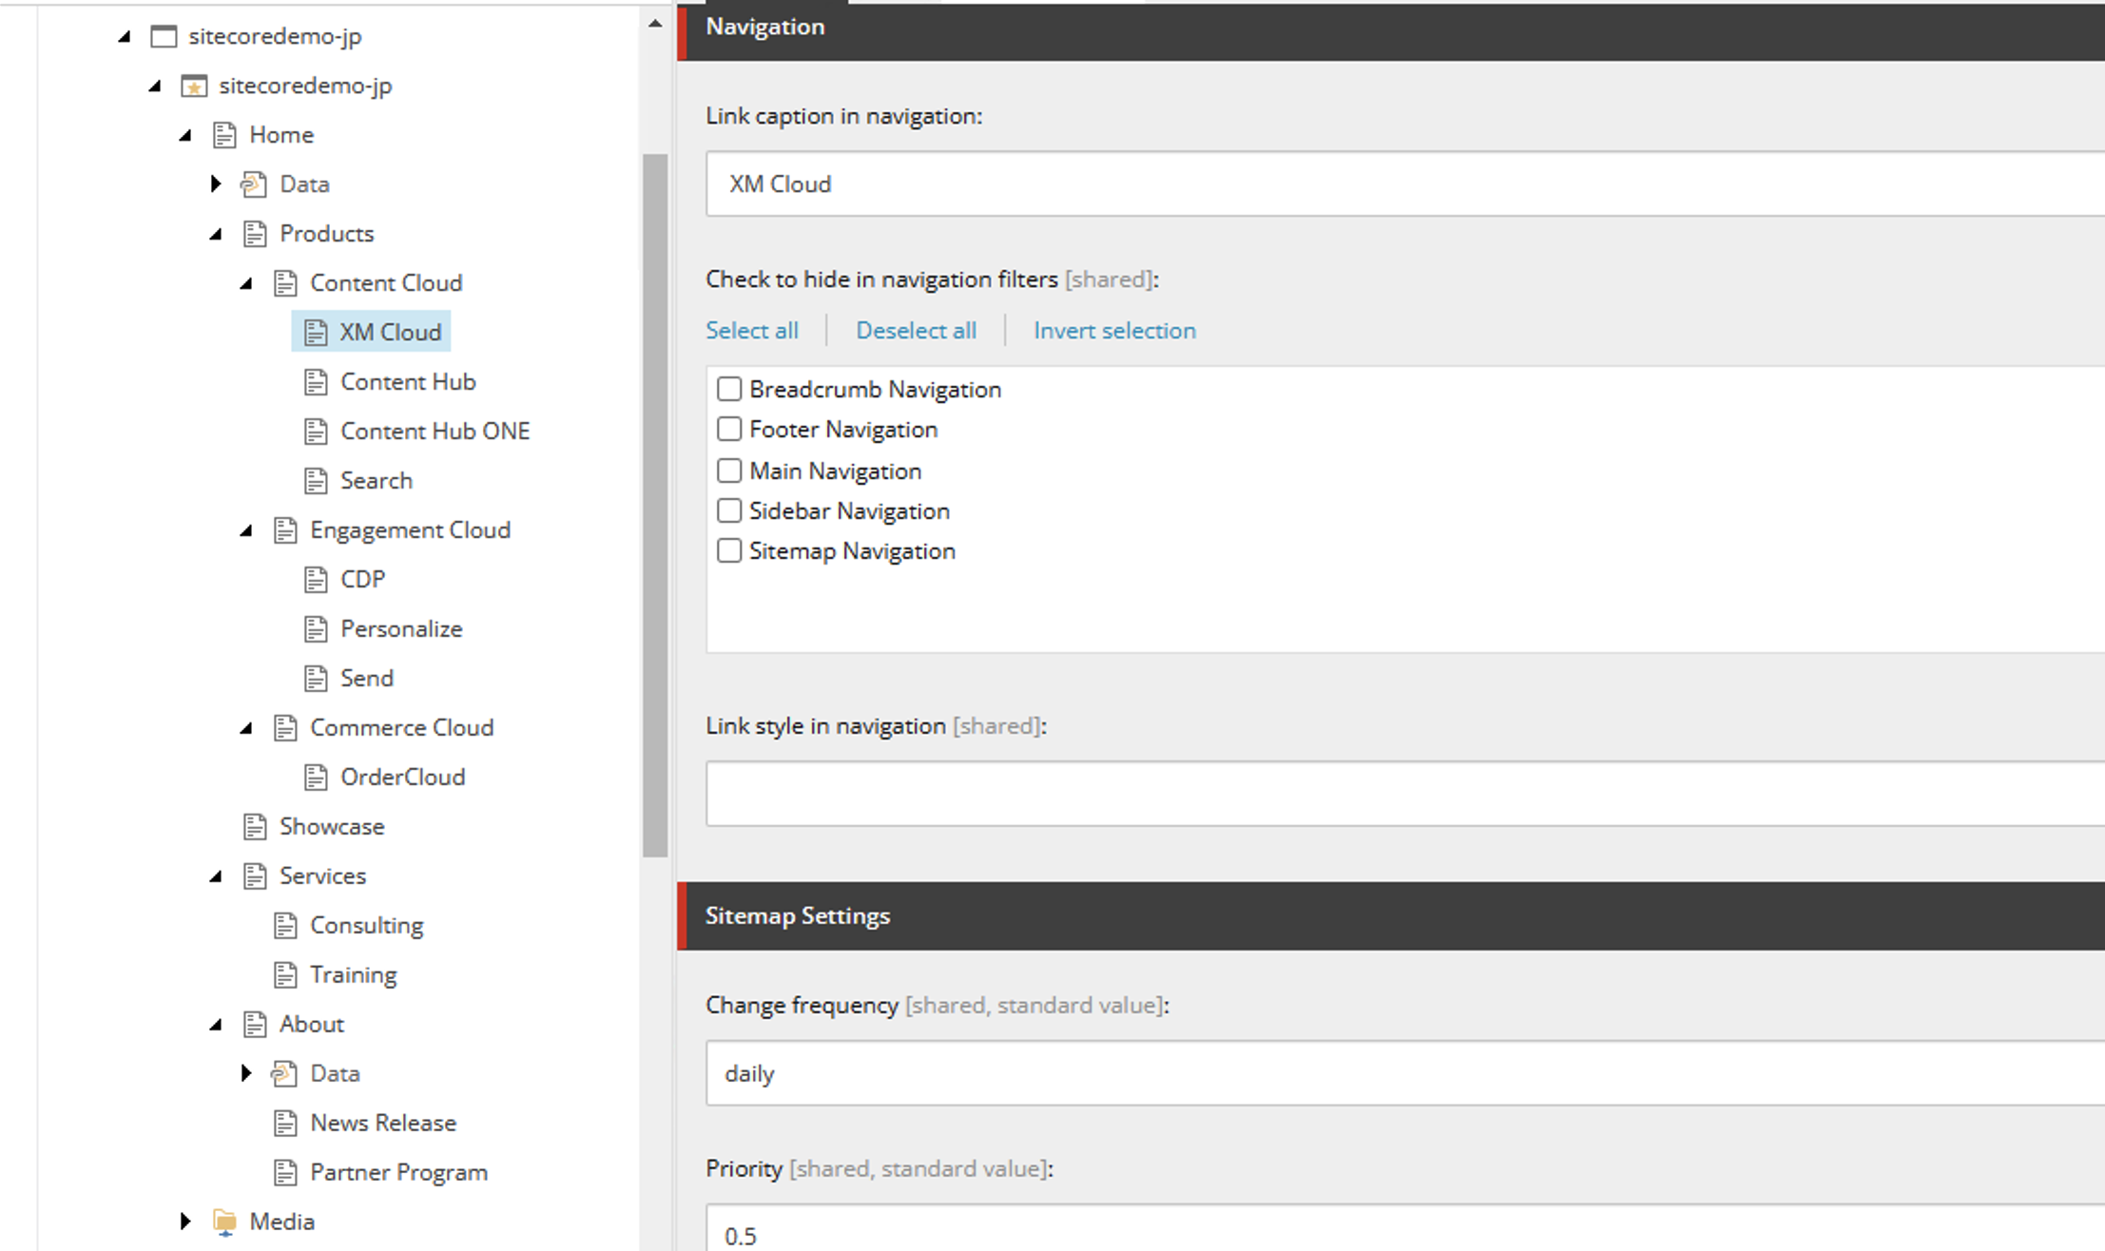Click the Data folder icon under About
This screenshot has height=1251, width=2105.
point(284,1074)
